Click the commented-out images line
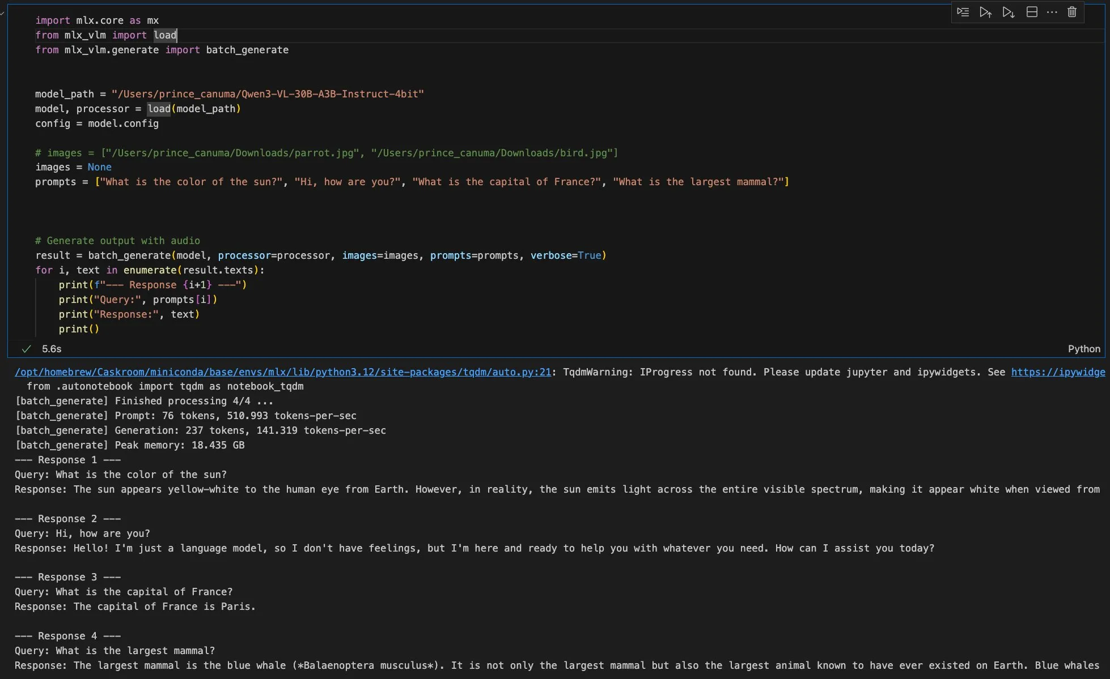1110x679 pixels. (x=326, y=153)
